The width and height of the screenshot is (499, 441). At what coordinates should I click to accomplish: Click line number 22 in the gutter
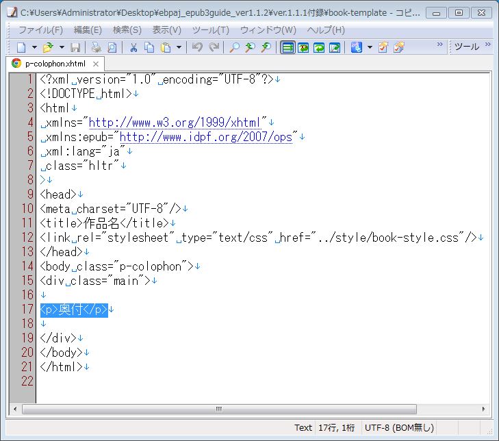pos(27,381)
